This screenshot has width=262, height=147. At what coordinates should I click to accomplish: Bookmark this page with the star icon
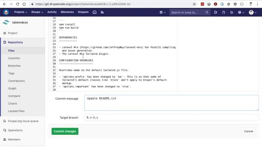pos(194,4)
